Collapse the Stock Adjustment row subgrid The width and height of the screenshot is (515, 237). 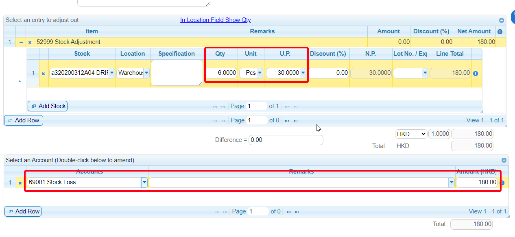pyautogui.click(x=21, y=42)
